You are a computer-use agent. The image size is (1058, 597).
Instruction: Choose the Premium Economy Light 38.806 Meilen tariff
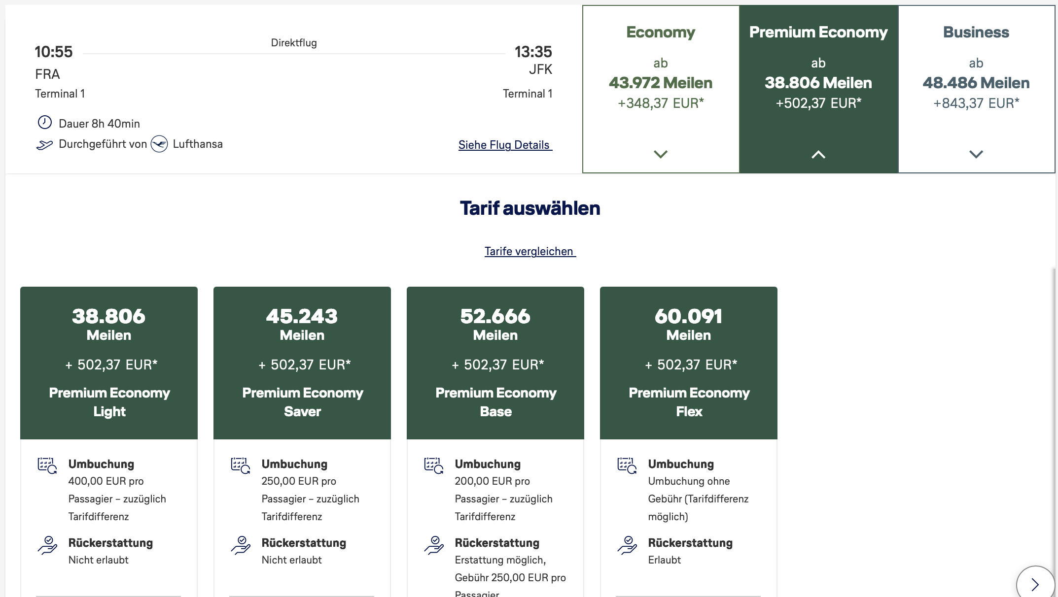pyautogui.click(x=109, y=363)
